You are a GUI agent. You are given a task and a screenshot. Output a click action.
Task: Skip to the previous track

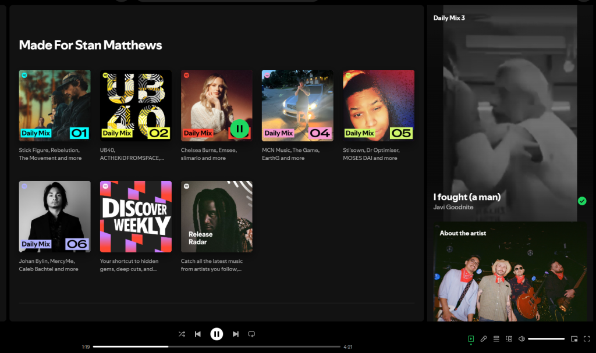[198, 334]
